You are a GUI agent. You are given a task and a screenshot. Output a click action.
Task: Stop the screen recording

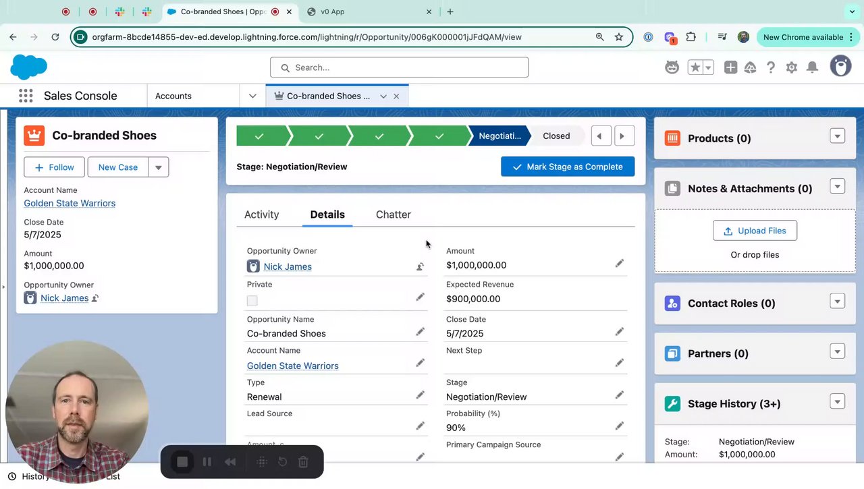[x=182, y=462]
